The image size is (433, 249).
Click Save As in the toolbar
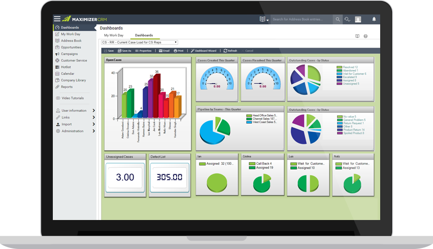(x=124, y=51)
